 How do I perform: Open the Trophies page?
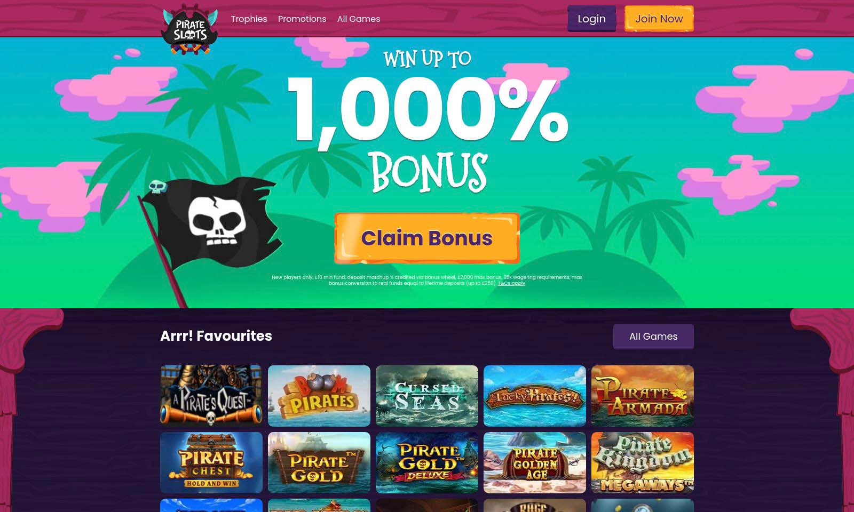tap(249, 19)
